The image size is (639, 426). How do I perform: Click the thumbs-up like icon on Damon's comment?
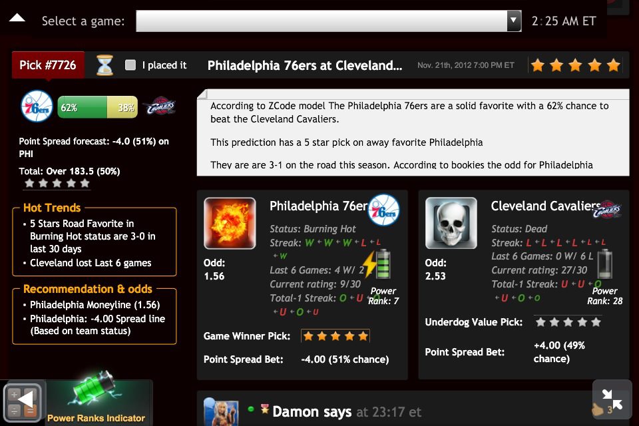(598, 409)
